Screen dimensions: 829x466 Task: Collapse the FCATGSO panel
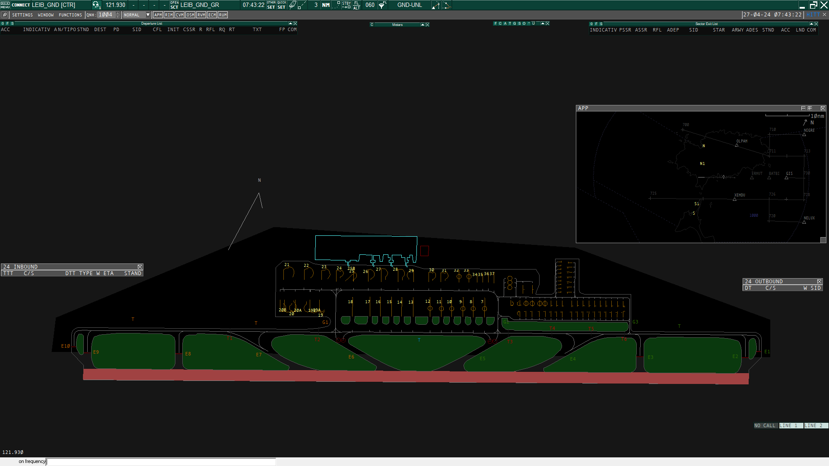point(543,23)
